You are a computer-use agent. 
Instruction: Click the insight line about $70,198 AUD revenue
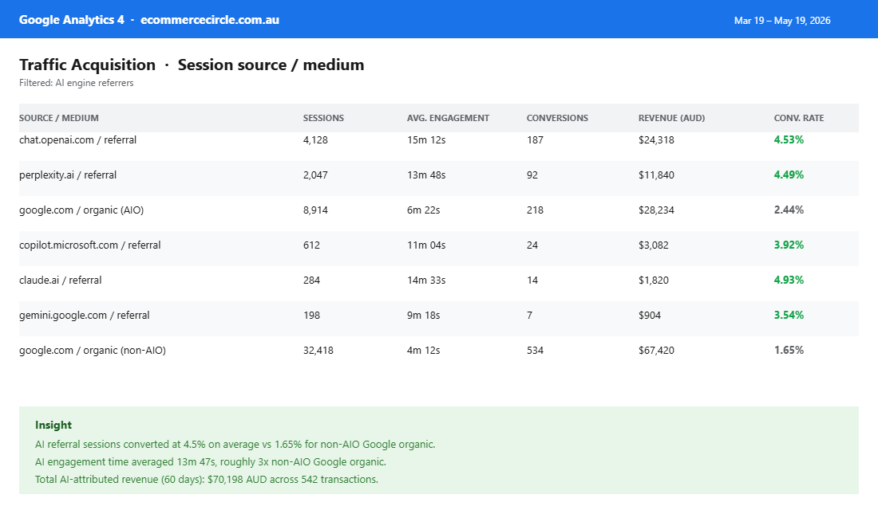207,479
